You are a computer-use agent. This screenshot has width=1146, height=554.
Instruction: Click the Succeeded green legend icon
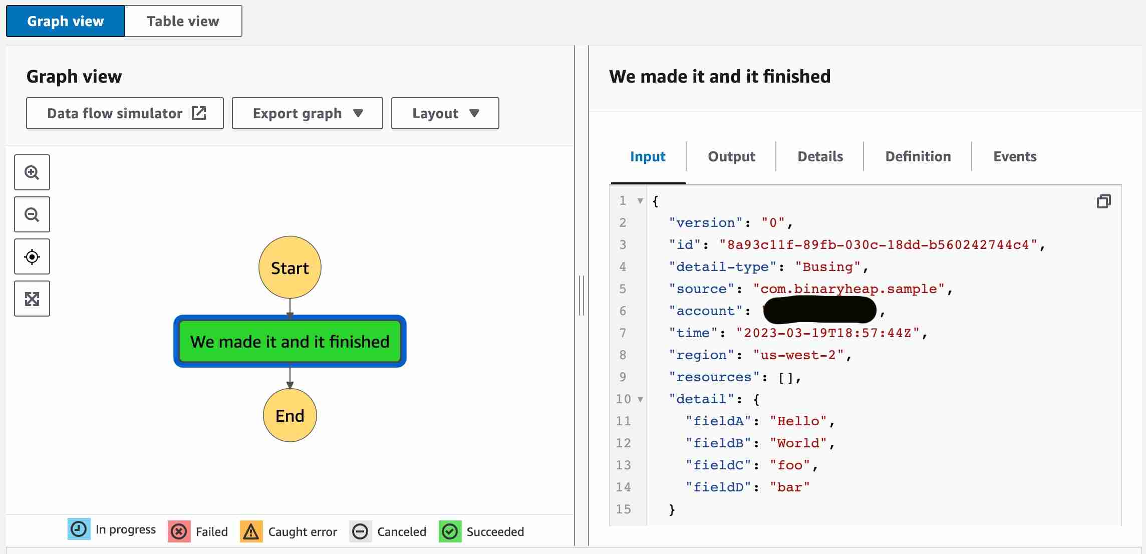(x=450, y=531)
